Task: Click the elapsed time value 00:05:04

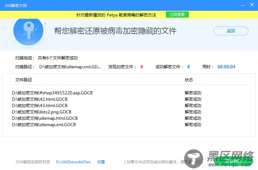Action: [x=226, y=67]
